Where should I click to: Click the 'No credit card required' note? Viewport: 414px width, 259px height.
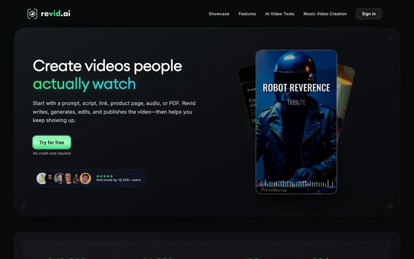tap(52, 153)
